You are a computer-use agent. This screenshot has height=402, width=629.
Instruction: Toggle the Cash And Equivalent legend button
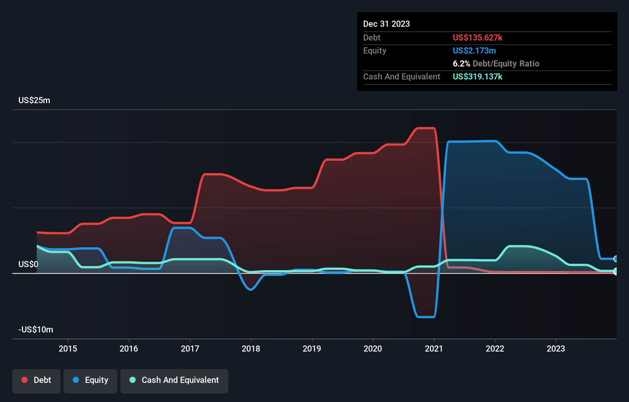point(174,381)
